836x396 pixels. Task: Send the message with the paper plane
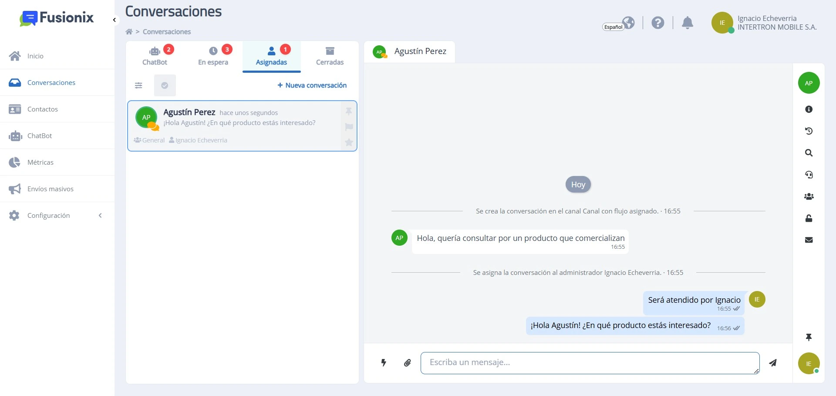tap(773, 363)
